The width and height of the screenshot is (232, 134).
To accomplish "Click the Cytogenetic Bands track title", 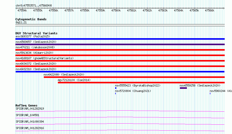I will pos(31,19).
